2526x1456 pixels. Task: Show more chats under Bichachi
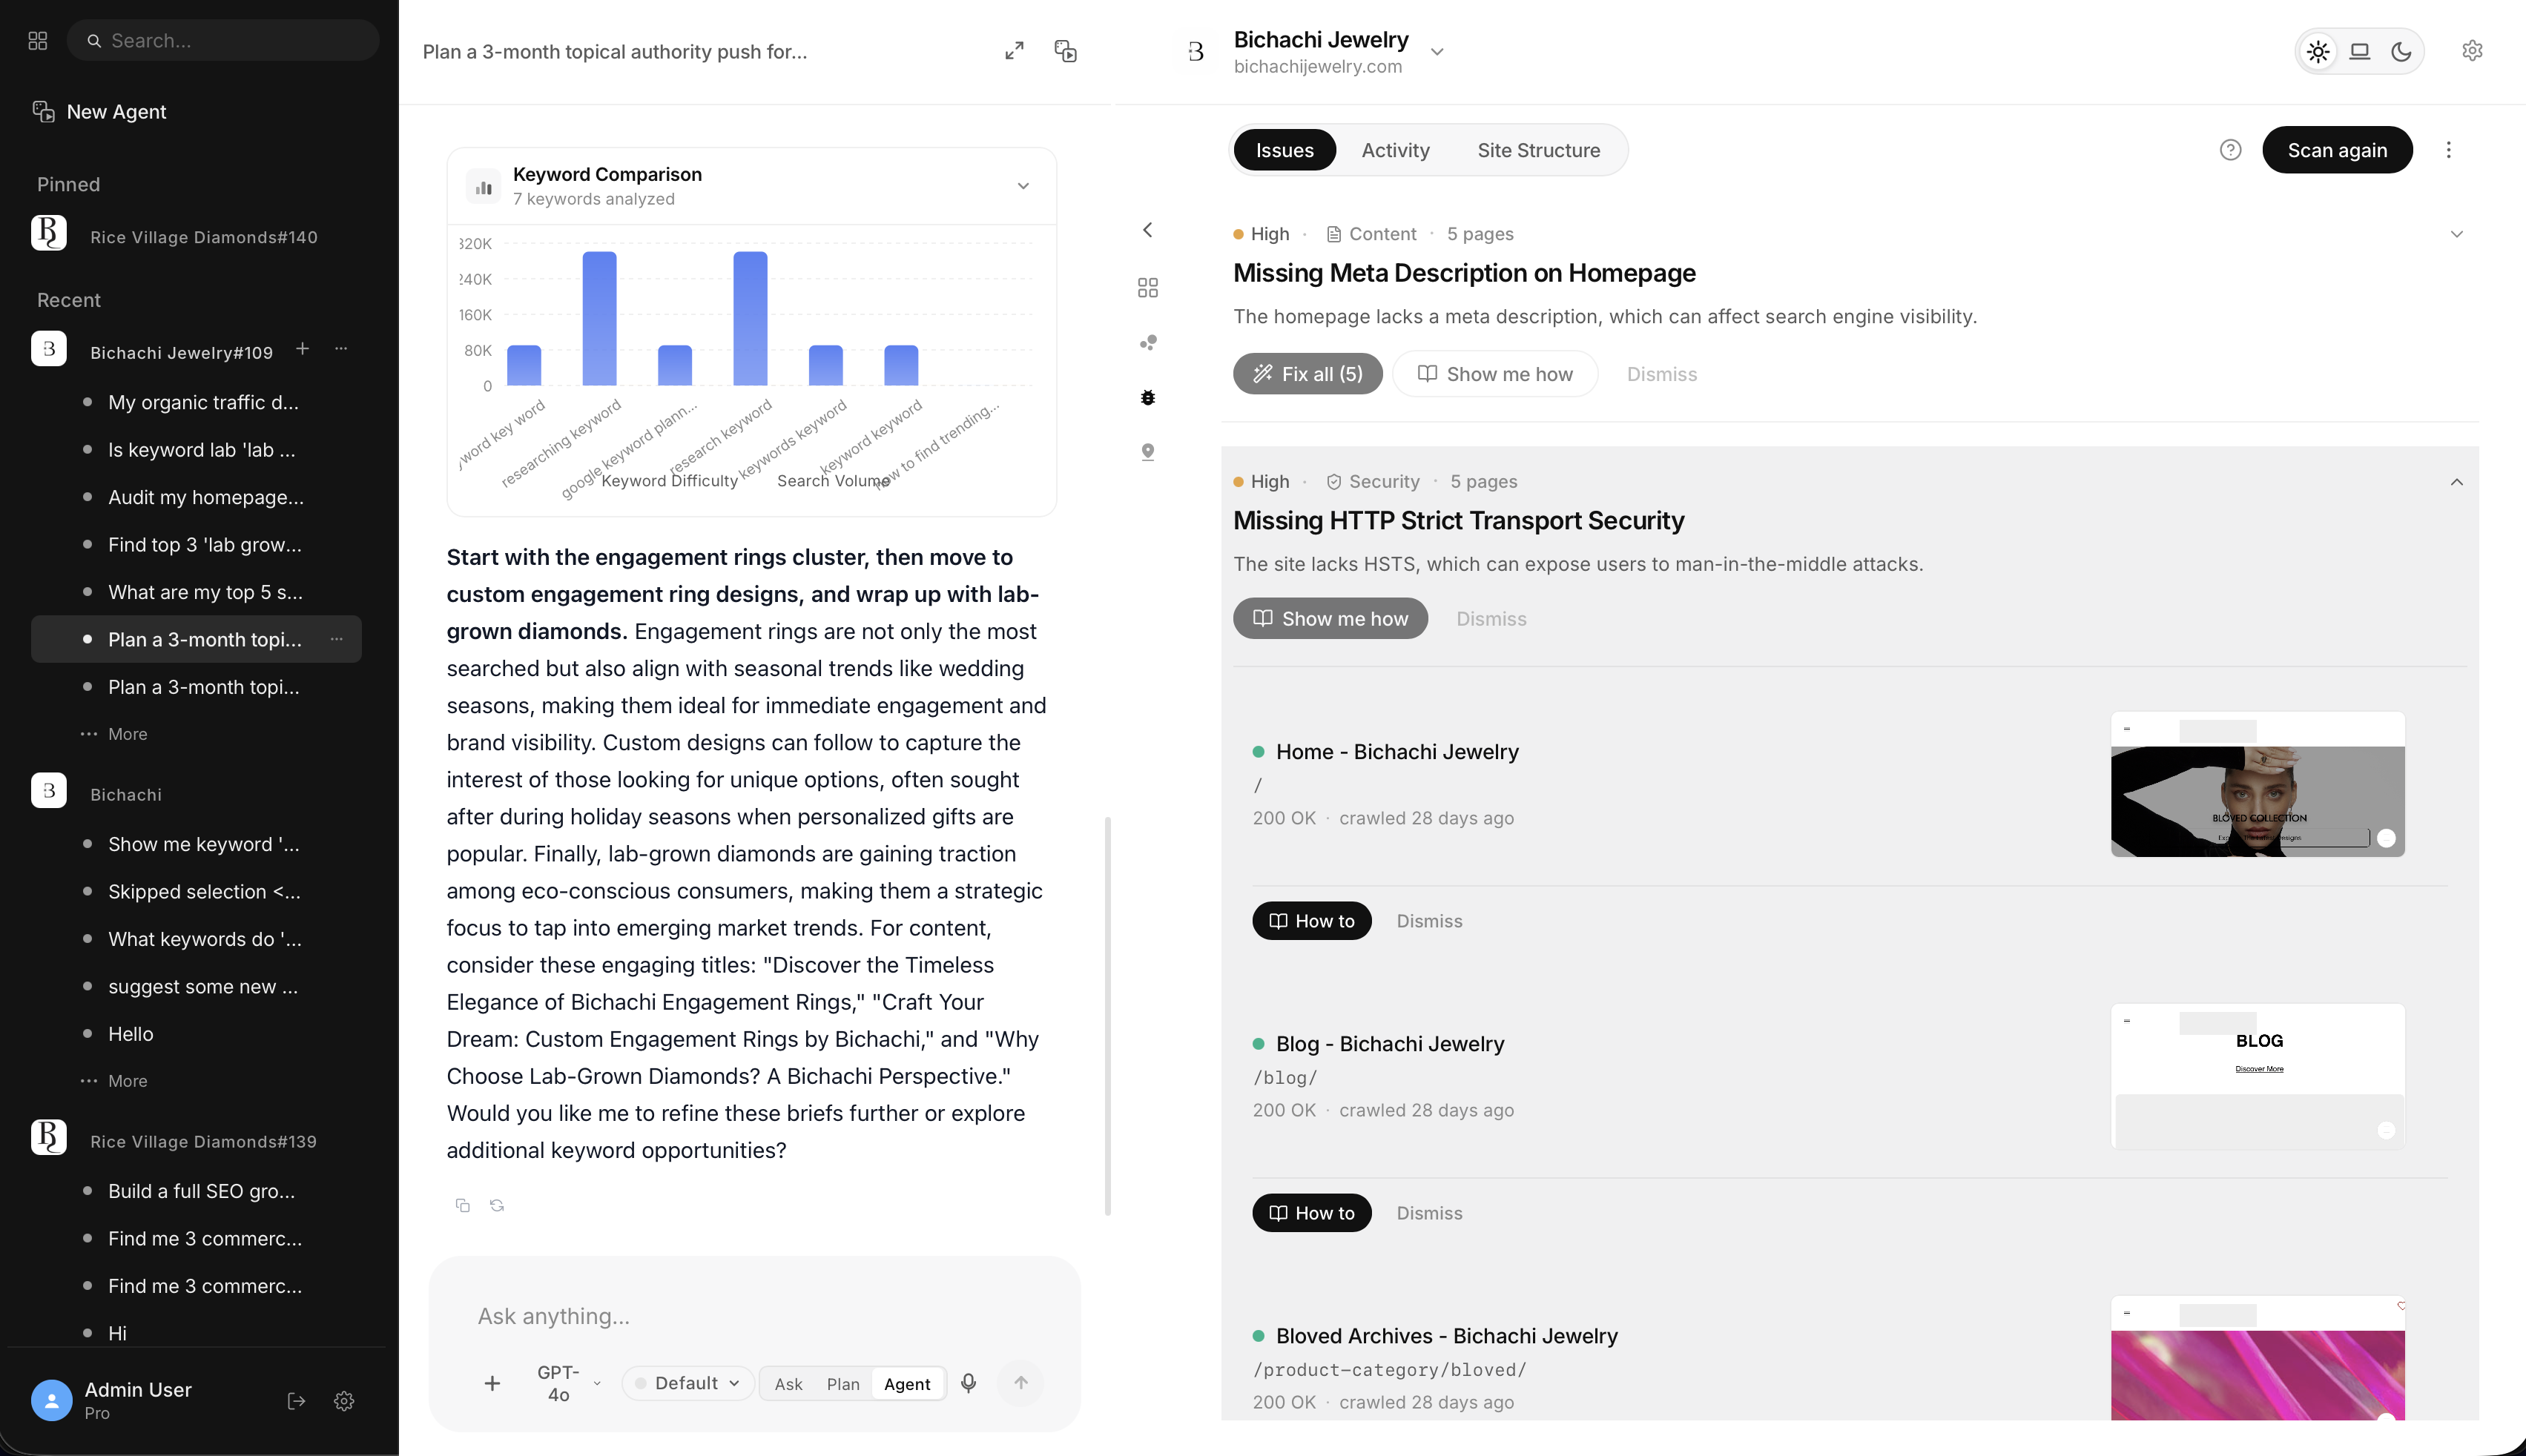[114, 1081]
